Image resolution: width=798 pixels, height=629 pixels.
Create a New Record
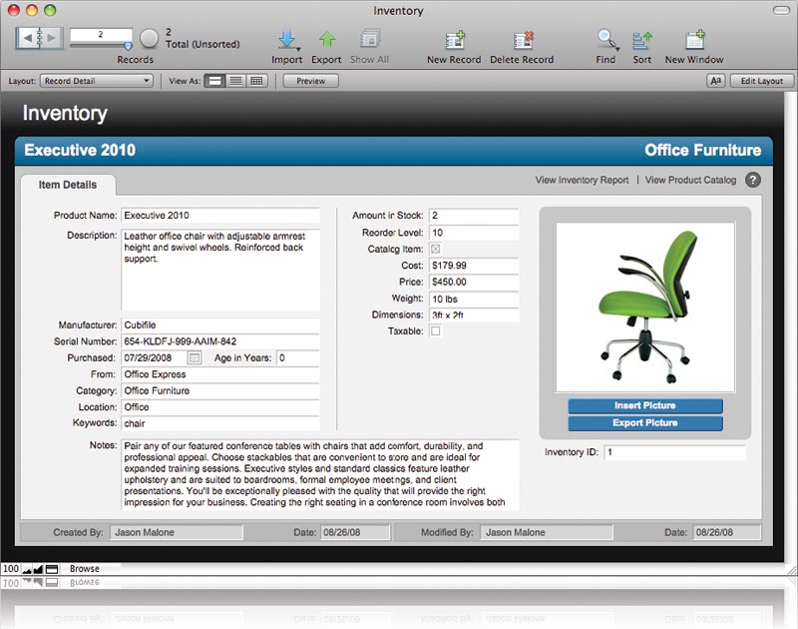pyautogui.click(x=455, y=40)
